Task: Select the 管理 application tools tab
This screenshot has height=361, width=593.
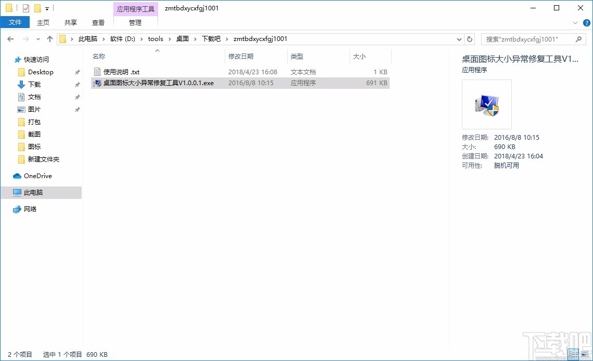Action: pos(135,22)
